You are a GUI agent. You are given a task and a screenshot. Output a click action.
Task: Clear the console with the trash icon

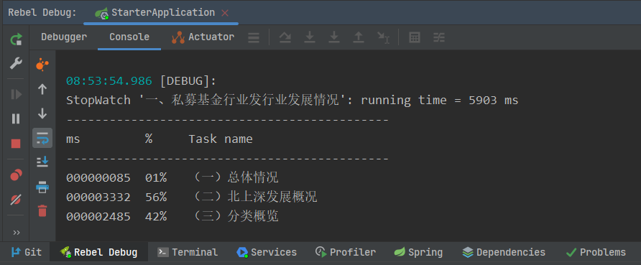coord(42,210)
